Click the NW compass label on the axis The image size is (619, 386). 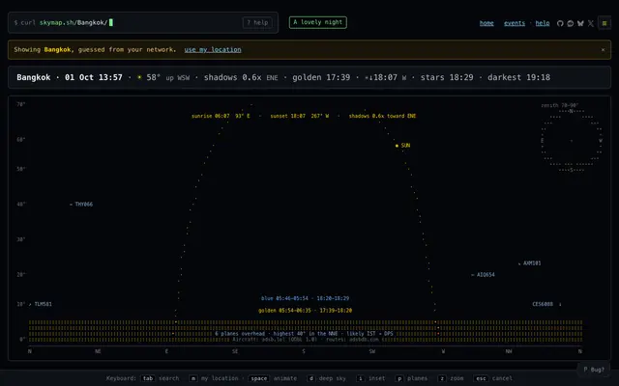tap(509, 351)
